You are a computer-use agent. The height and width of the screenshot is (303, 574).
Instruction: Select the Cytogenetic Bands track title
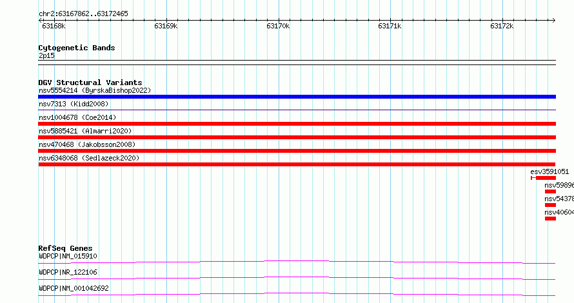[77, 48]
